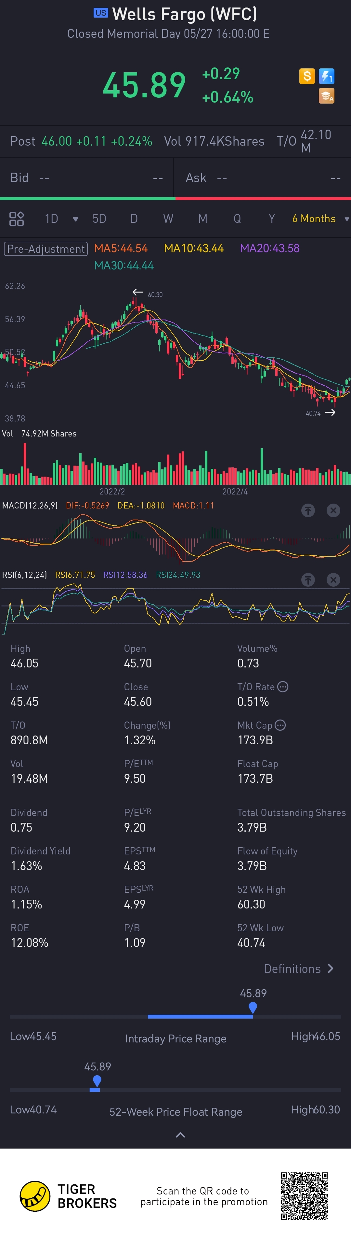Tap the Open value 45.70
This screenshot has width=351, height=1244.
138,663
